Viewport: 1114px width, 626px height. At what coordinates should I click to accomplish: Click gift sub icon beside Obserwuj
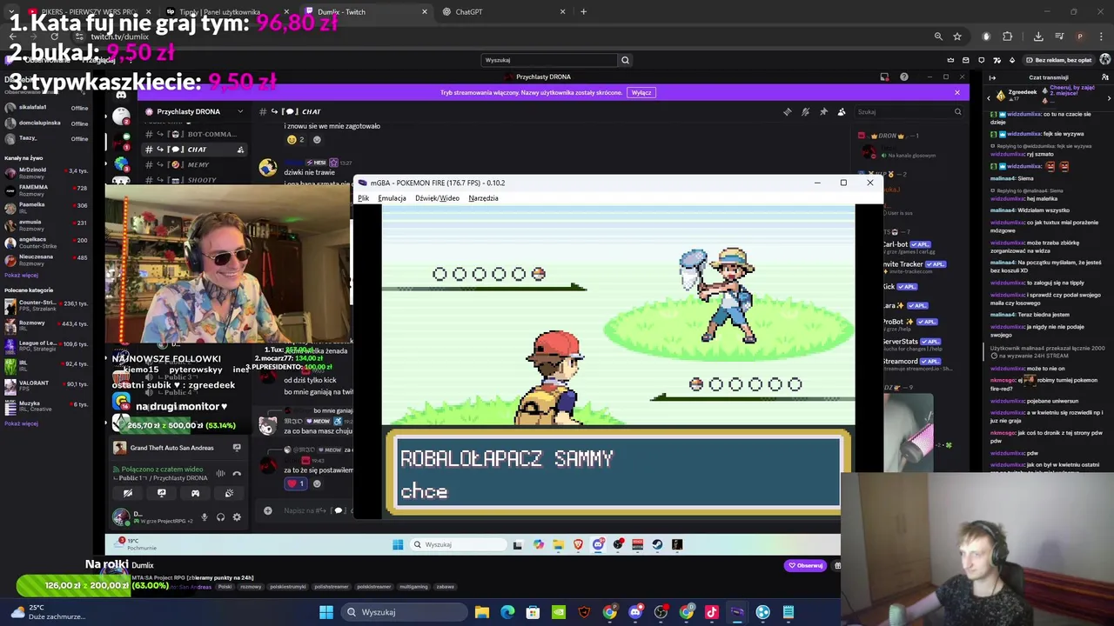[837, 566]
